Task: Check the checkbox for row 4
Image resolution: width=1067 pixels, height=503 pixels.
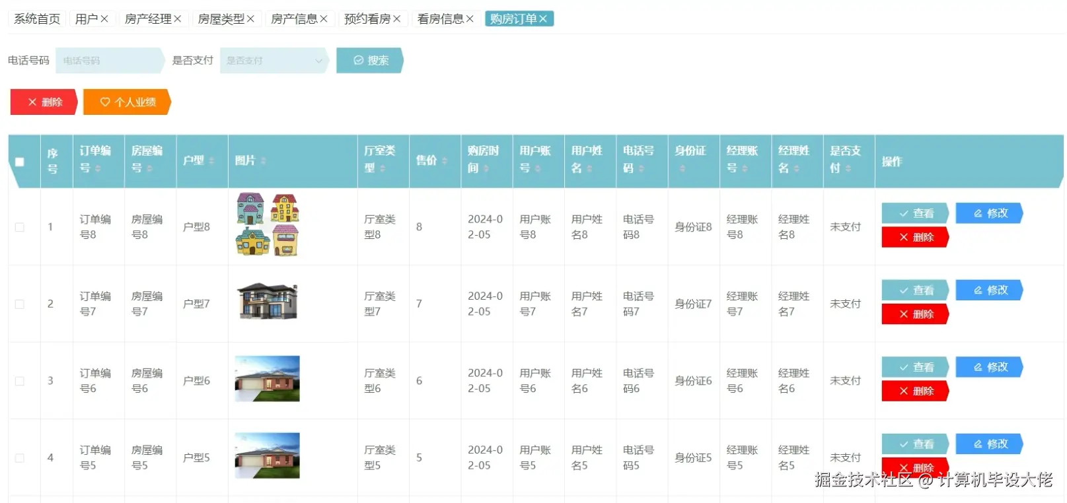Action: (20, 458)
